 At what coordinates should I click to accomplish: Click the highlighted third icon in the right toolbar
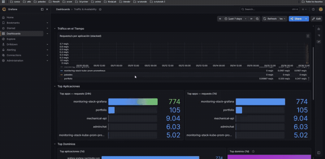pos(319,42)
